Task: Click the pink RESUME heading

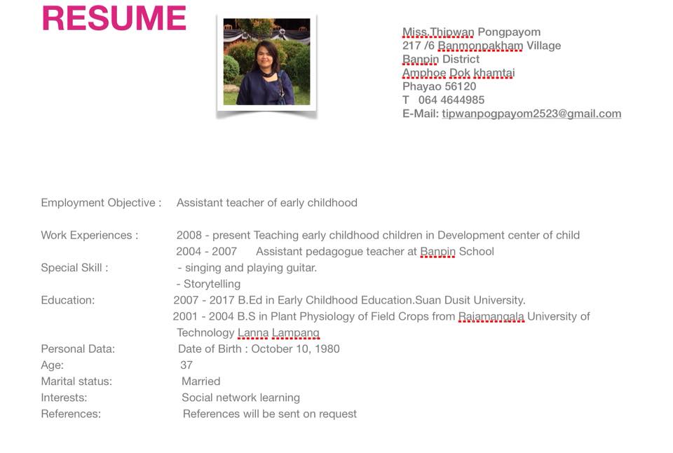Action: point(114,19)
